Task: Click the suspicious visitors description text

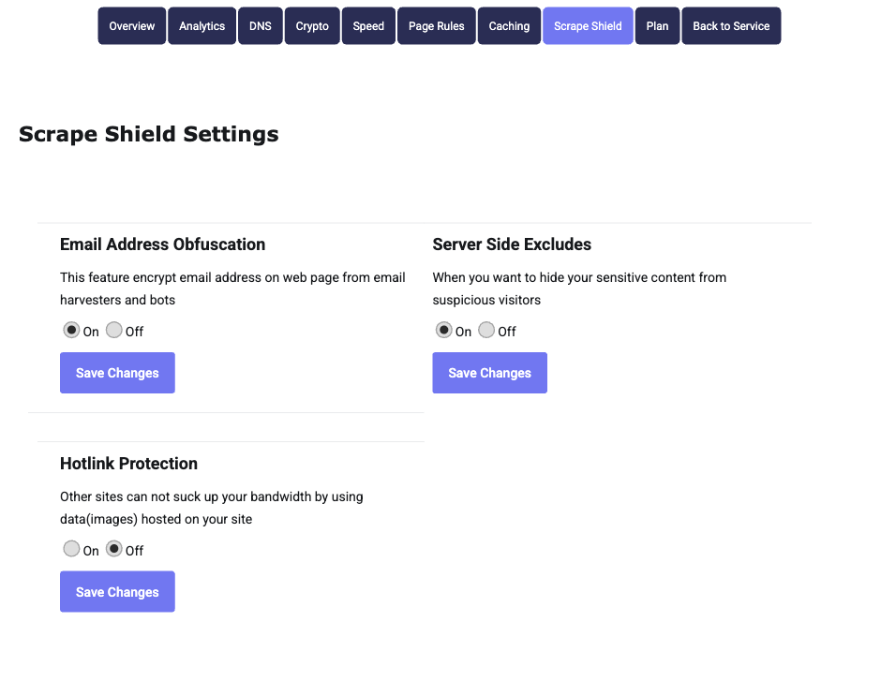Action: 579,289
